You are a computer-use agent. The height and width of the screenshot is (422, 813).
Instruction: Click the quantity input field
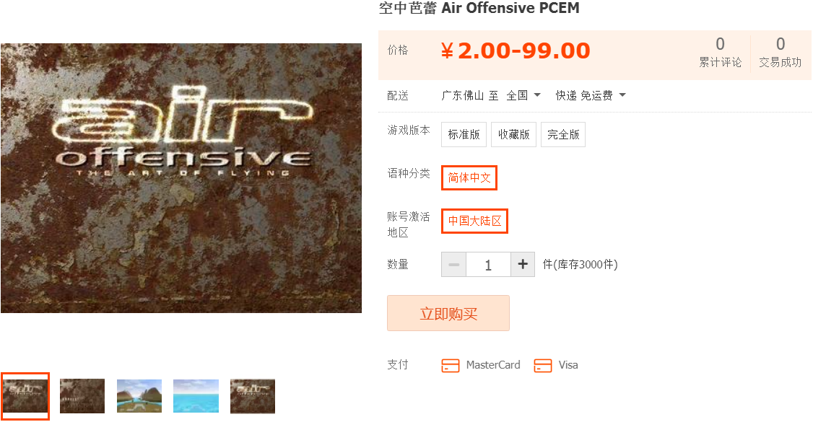coord(488,265)
